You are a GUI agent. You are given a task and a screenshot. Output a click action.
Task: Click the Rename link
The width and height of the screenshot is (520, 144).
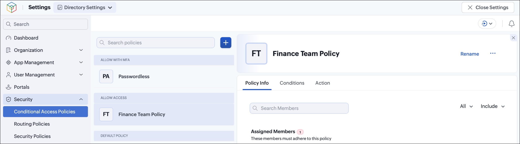470,54
